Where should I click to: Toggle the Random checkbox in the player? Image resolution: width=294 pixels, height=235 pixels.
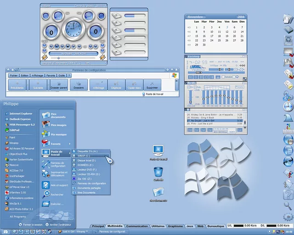[x=224, y=77]
